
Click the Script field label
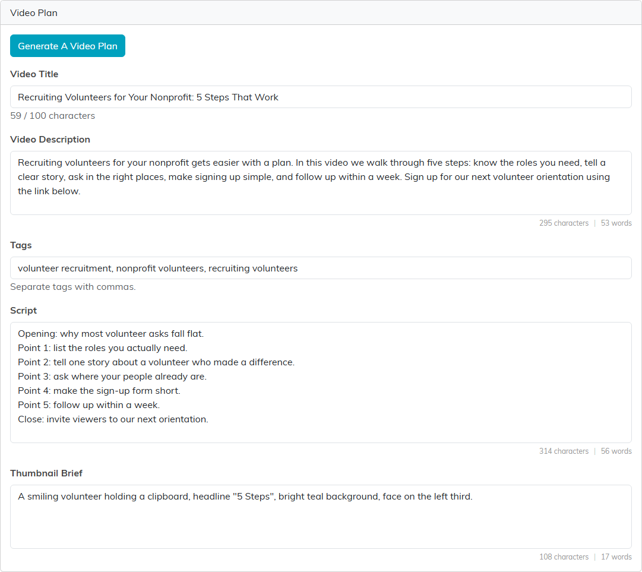[x=23, y=311]
